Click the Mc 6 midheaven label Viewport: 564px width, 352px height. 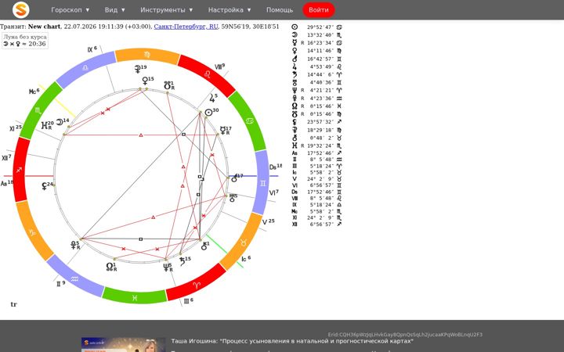tap(34, 92)
